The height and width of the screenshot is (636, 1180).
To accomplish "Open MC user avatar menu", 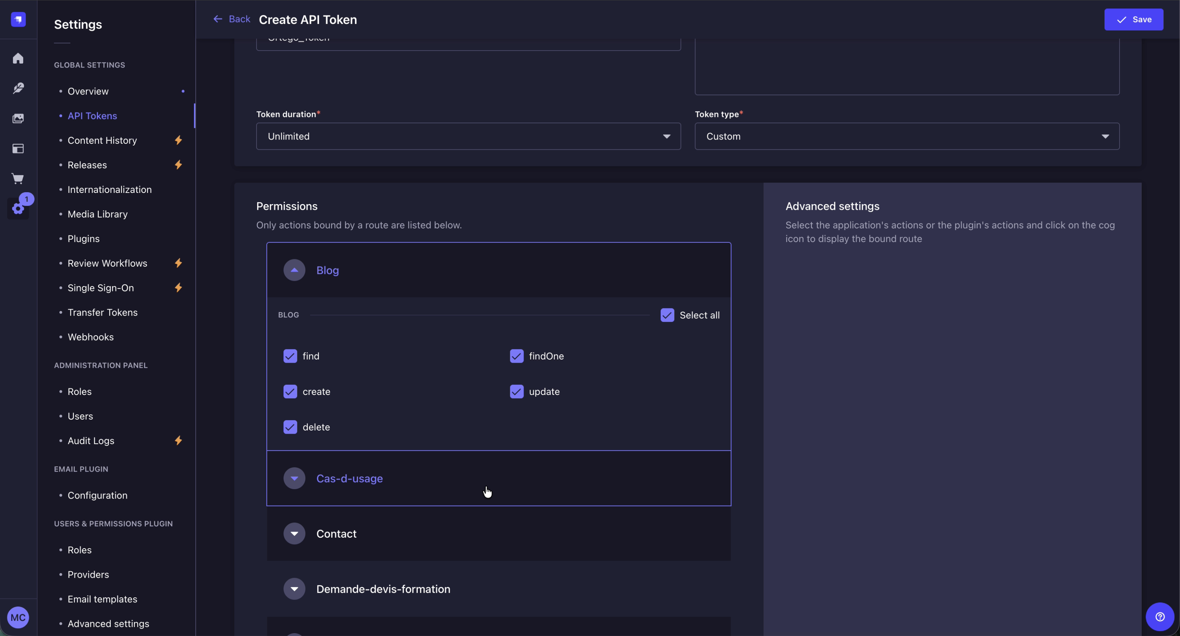I will pos(18,617).
